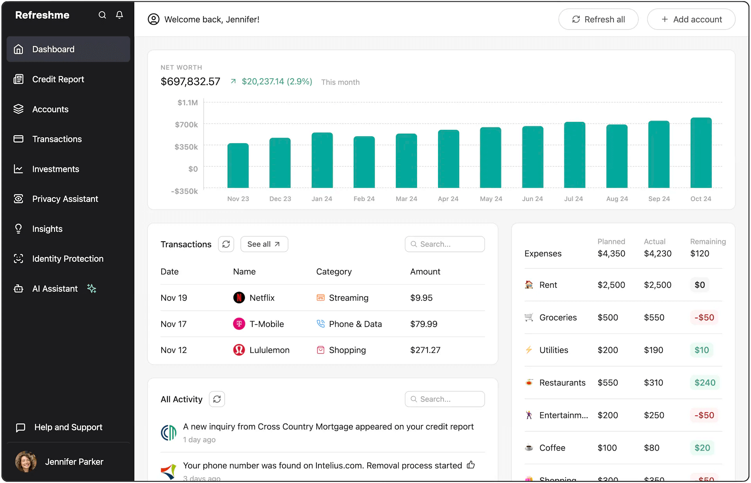Click the search magnifier icon in sidebar header
The width and height of the screenshot is (751, 483).
tap(102, 15)
